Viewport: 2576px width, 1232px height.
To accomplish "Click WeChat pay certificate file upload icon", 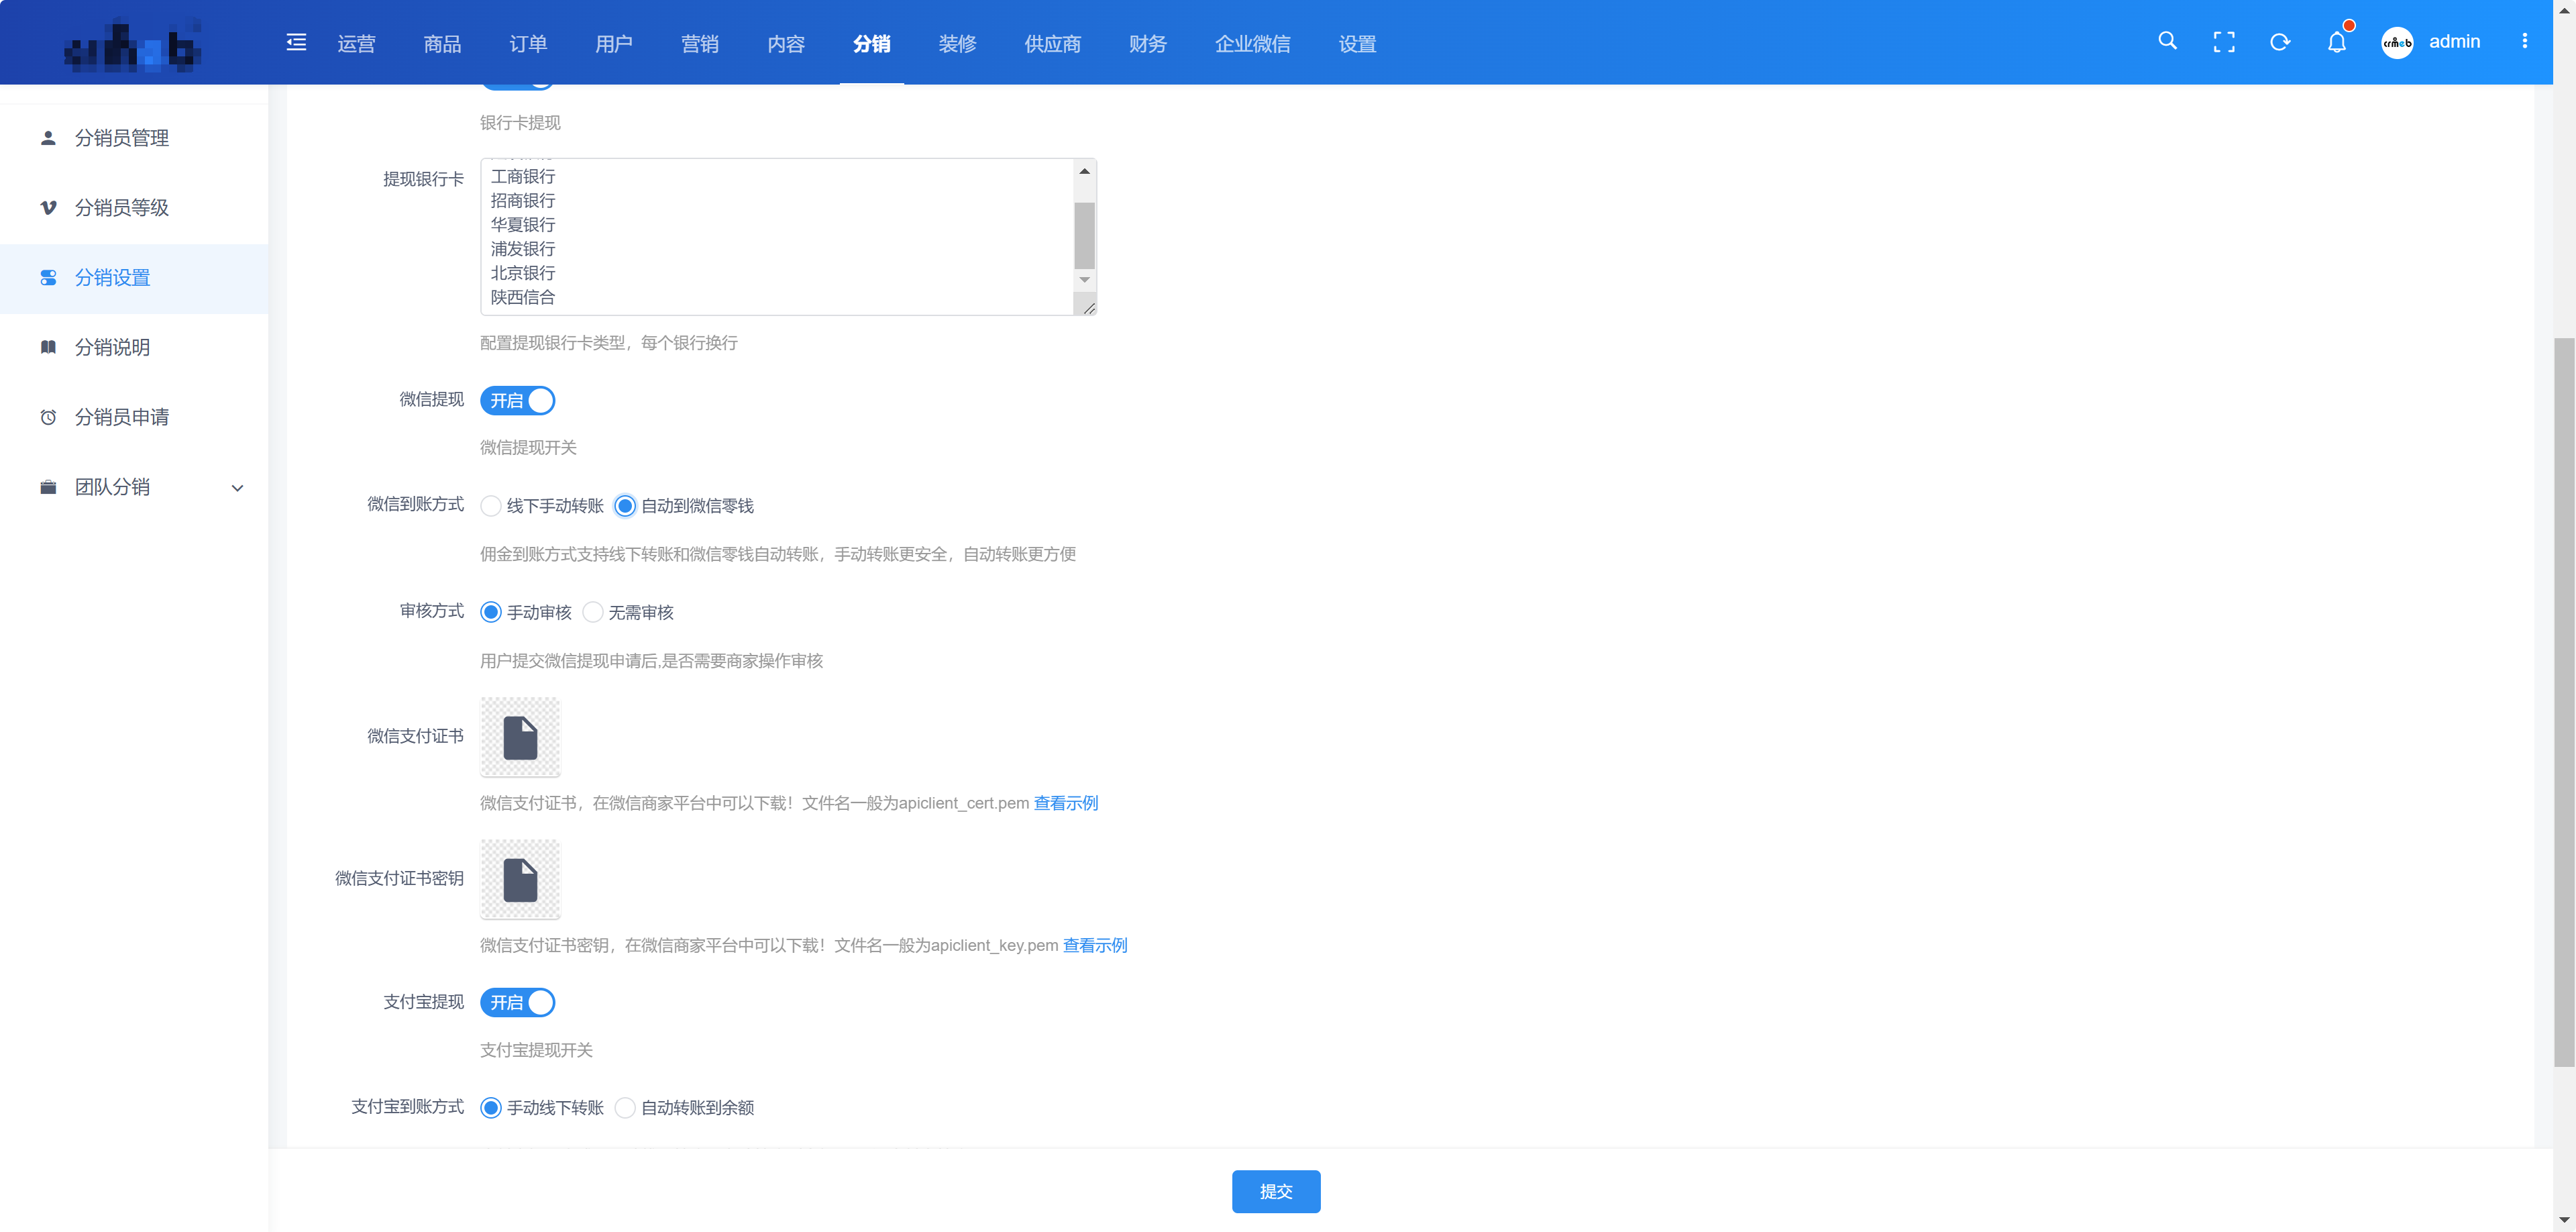I will [x=520, y=737].
